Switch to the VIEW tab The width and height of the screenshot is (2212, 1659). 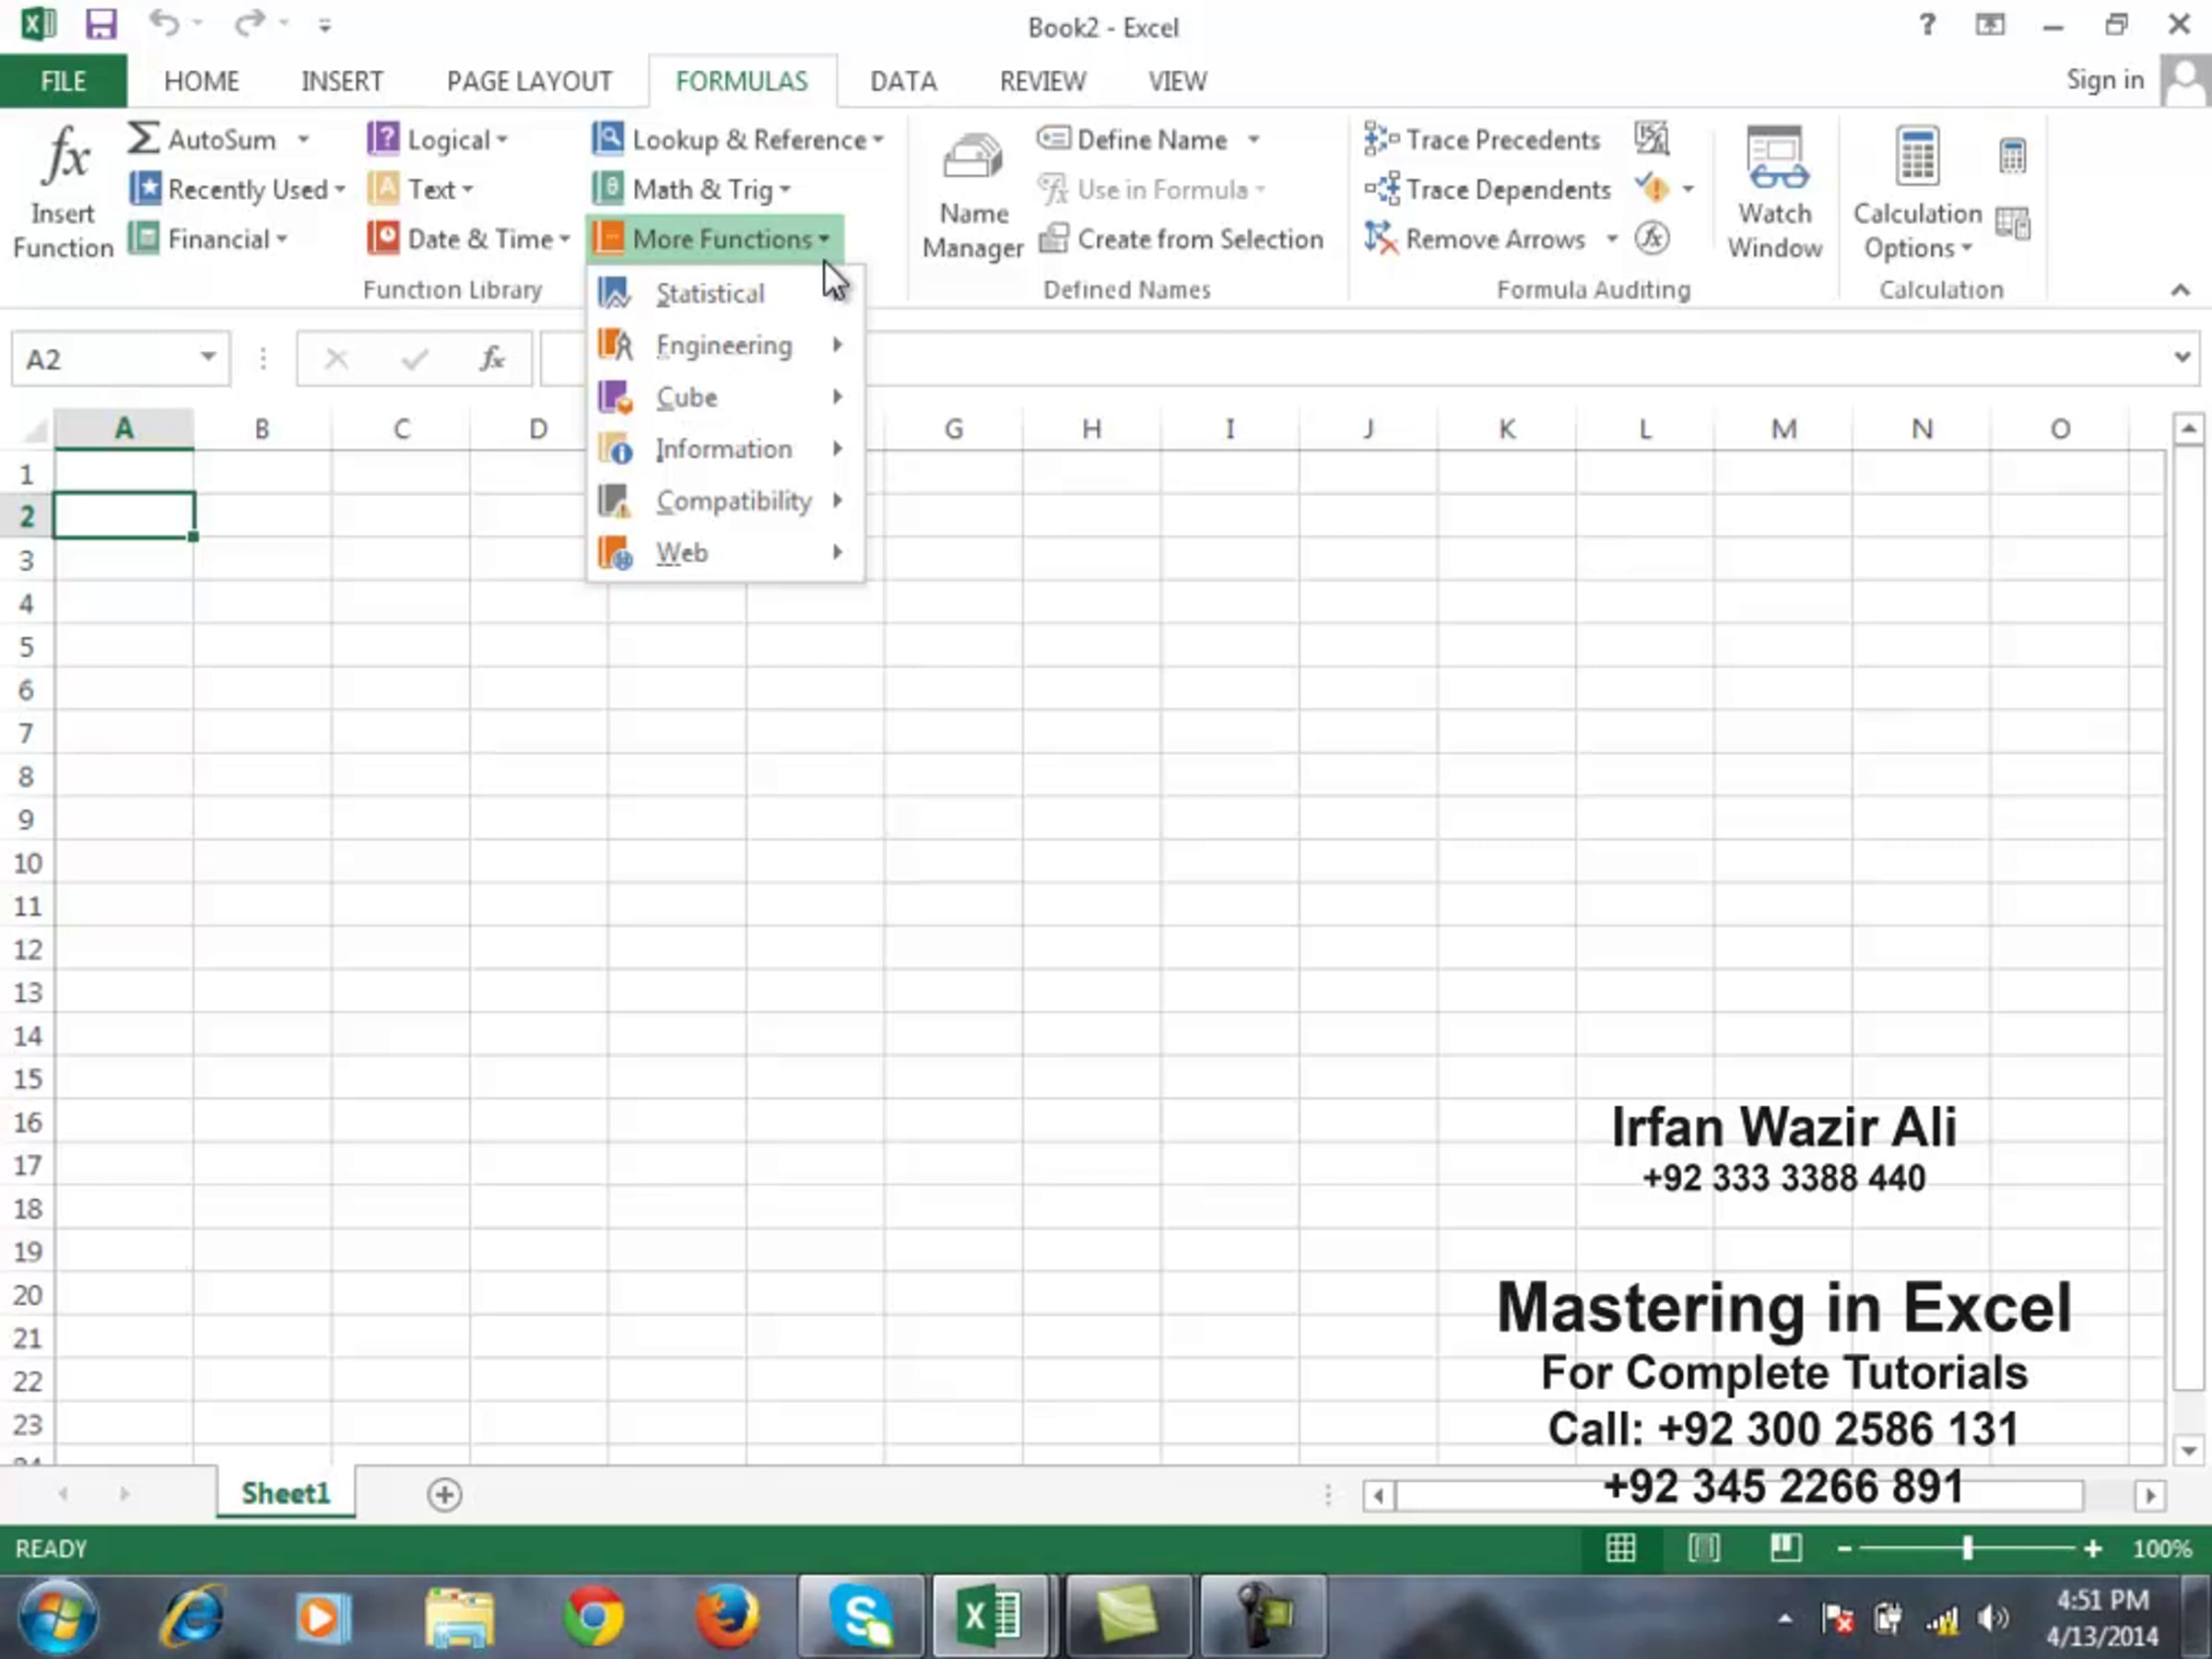[x=1177, y=81]
